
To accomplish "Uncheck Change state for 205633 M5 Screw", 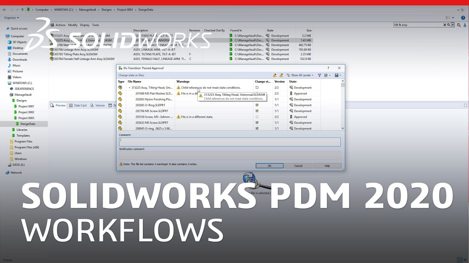I will (x=257, y=123).
